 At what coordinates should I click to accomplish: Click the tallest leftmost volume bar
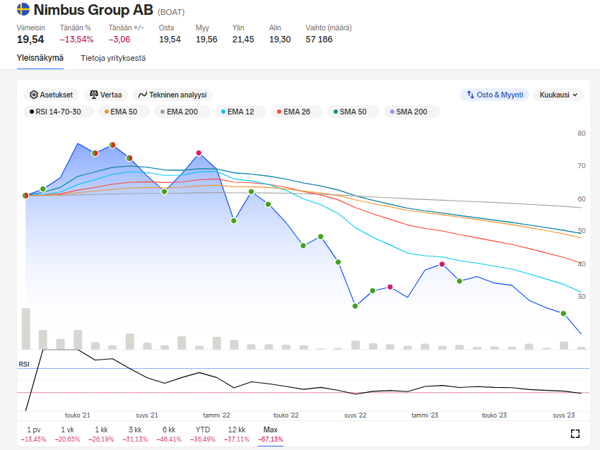point(26,328)
